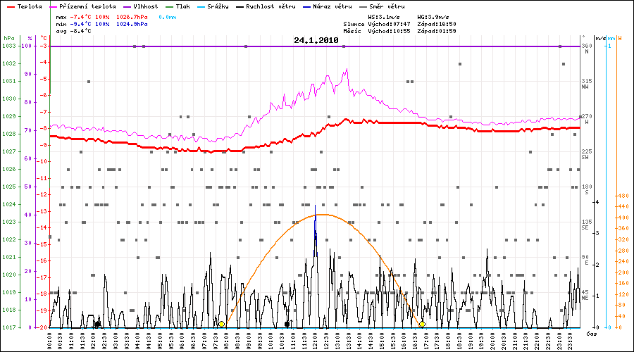Click the black moonrise marker near 10:55
Image resolution: width=634 pixels, height=352 pixels.
click(287, 325)
